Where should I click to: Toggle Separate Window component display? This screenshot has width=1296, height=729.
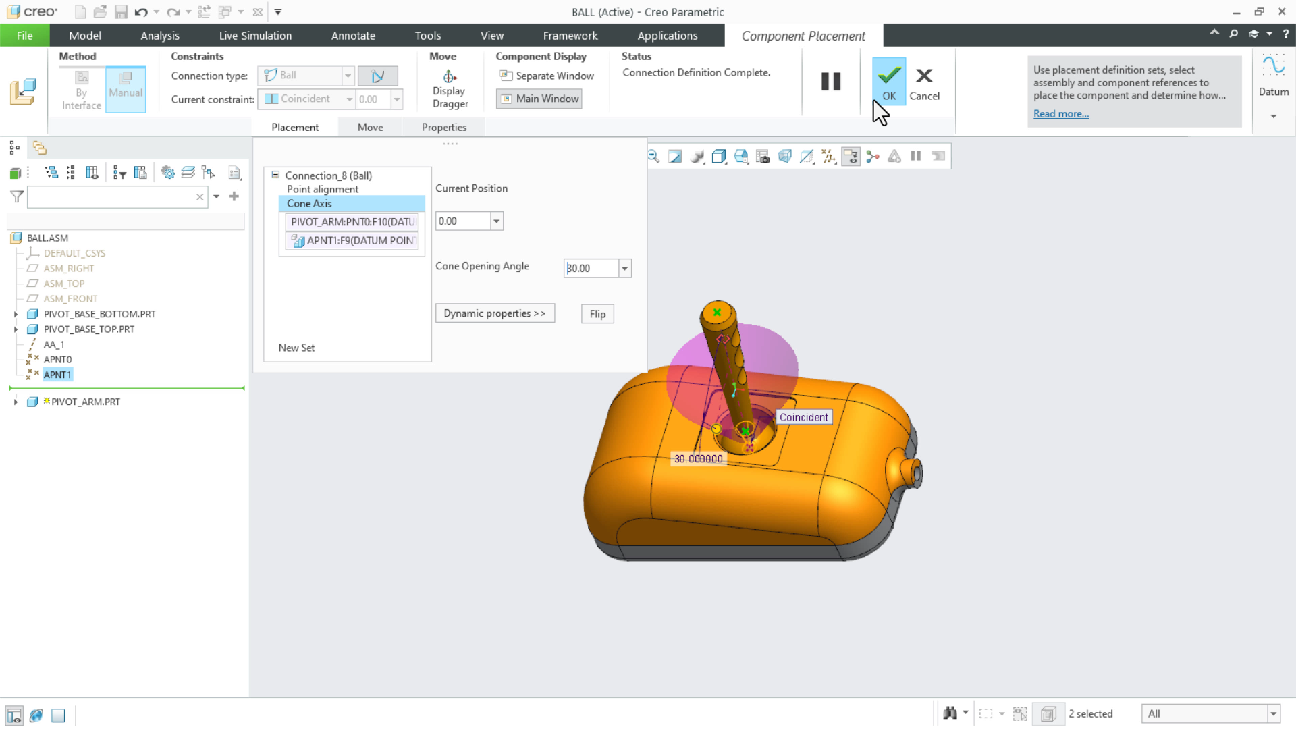(546, 76)
